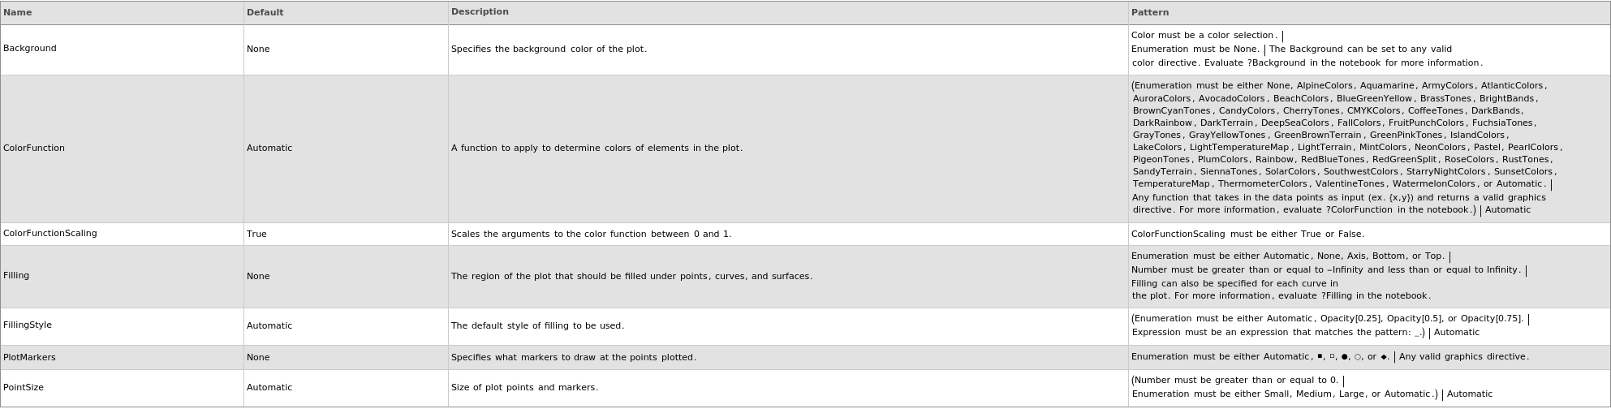The height and width of the screenshot is (409, 1611).
Task: Click the Default column header
Action: pos(265,12)
